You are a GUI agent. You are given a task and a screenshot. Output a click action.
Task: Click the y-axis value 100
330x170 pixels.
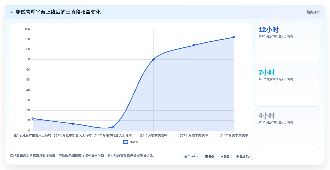click(x=27, y=29)
